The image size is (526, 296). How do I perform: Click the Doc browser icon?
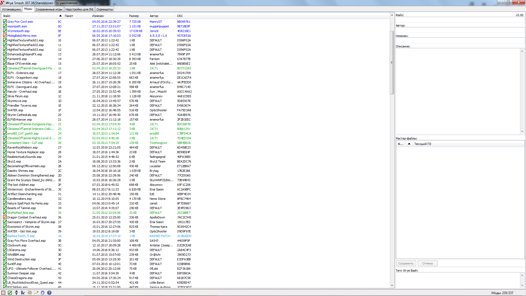tap(30, 293)
